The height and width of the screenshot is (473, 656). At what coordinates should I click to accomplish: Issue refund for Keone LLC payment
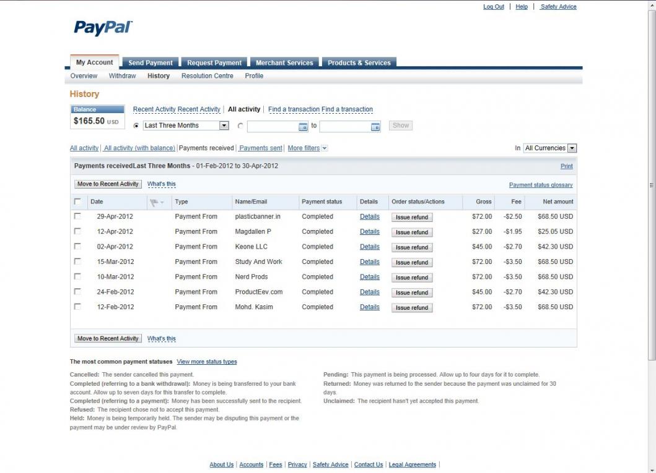pos(412,247)
